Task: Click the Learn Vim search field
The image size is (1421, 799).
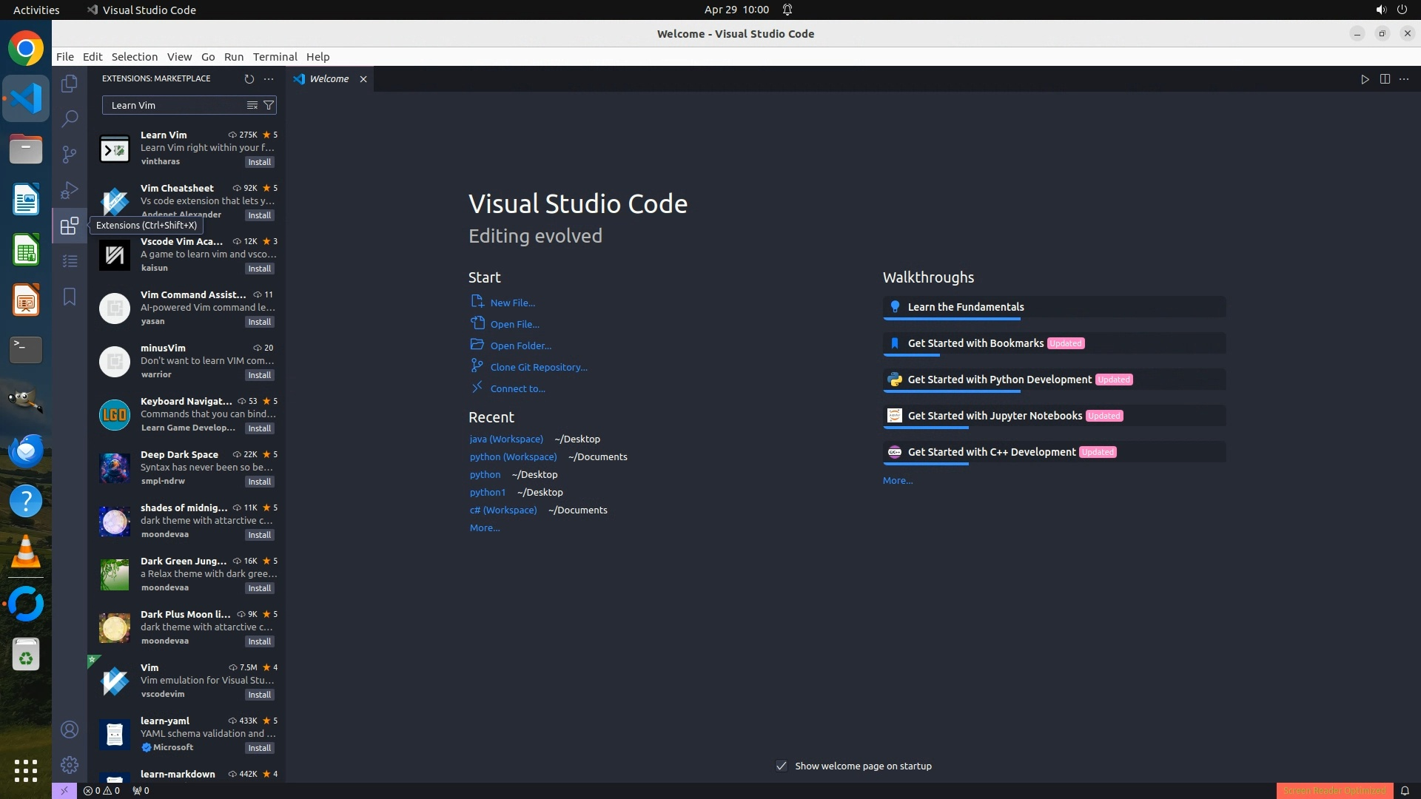Action: tap(174, 105)
